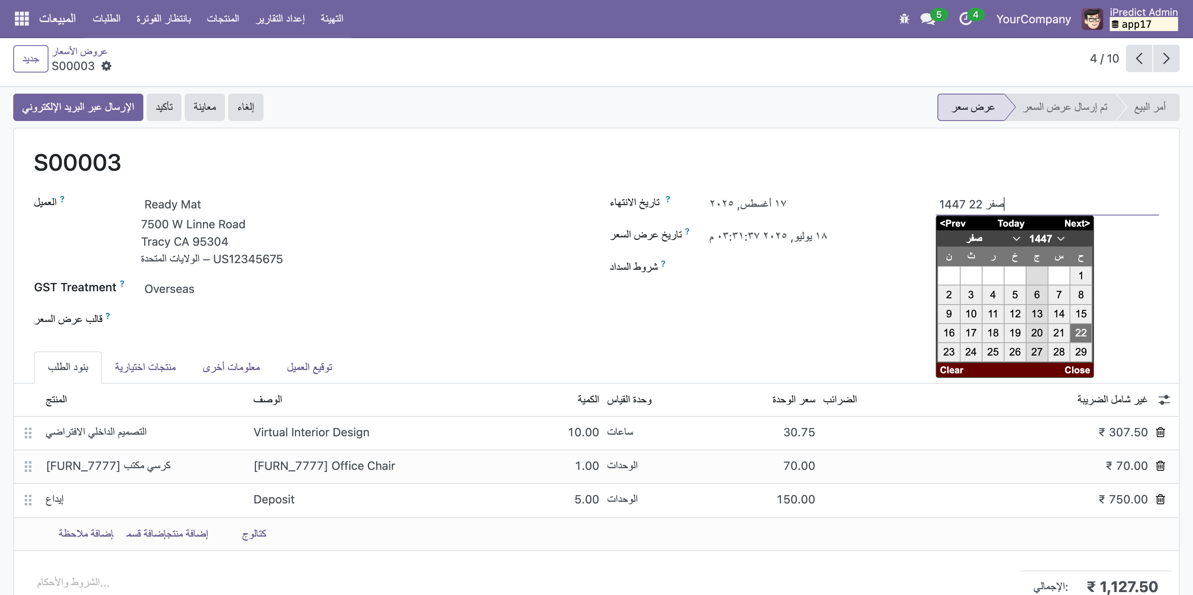The image size is (1193, 595).
Task: Delete the Office Chair order line
Action: click(1160, 466)
